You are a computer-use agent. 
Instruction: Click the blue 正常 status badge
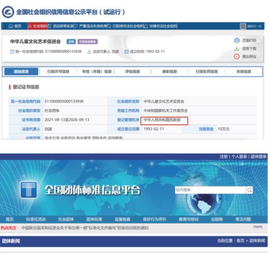coord(71,42)
